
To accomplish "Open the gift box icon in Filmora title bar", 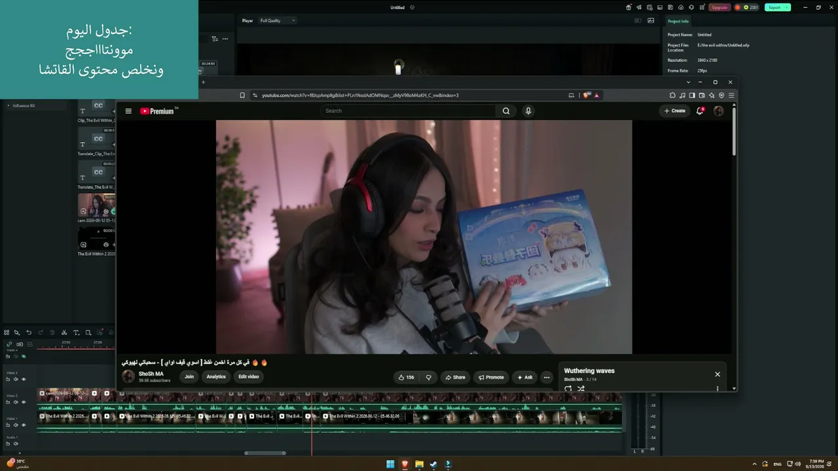I will coord(628,7).
